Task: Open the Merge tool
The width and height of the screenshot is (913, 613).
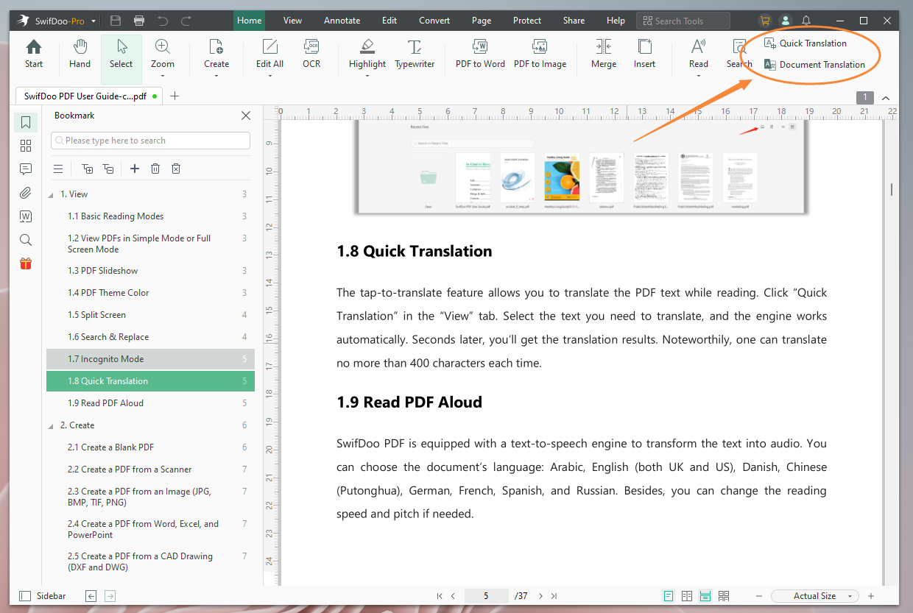Action: pyautogui.click(x=604, y=54)
